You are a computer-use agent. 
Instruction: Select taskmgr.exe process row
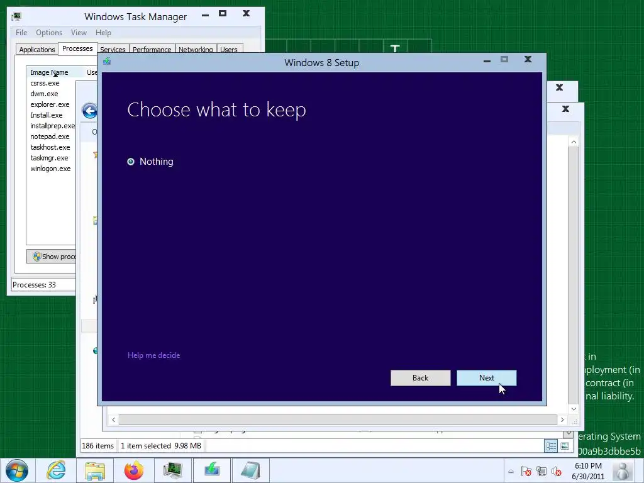tap(49, 158)
